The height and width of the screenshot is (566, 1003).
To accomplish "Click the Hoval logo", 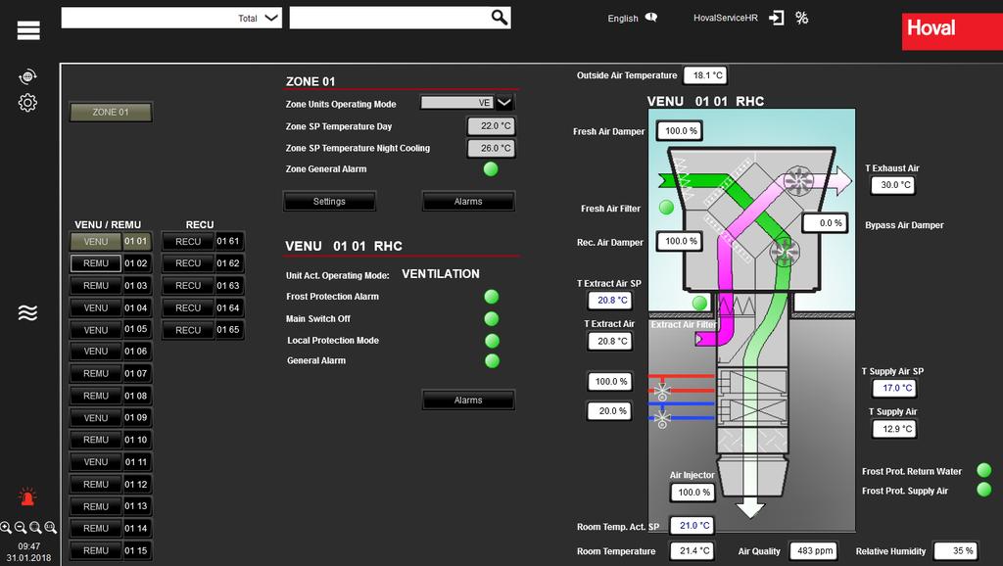I will pyautogui.click(x=952, y=32).
